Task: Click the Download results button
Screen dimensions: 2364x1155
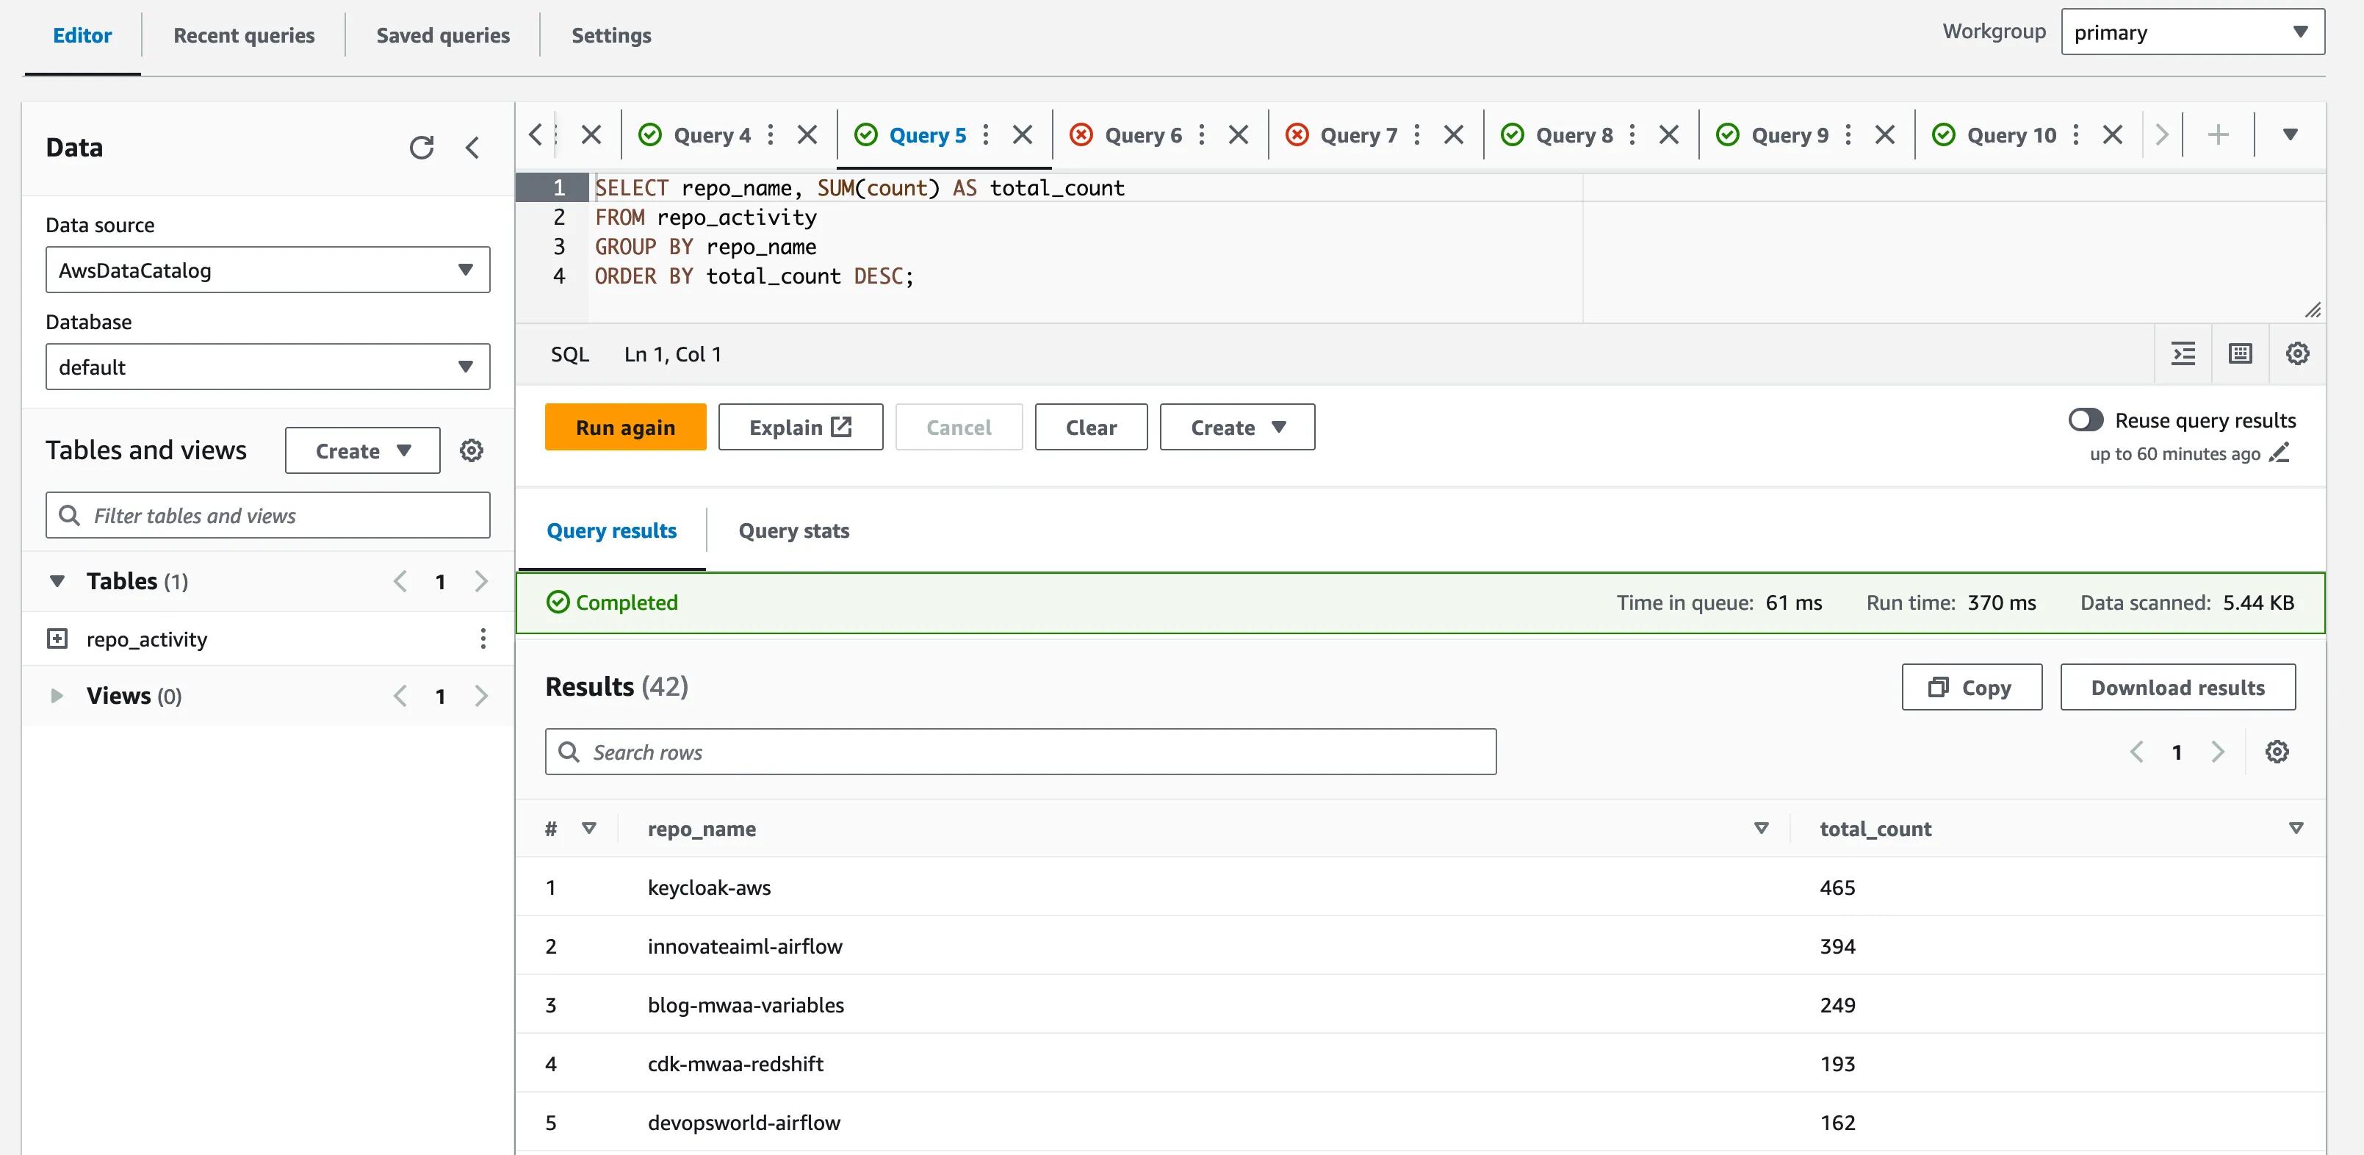Action: tap(2179, 686)
